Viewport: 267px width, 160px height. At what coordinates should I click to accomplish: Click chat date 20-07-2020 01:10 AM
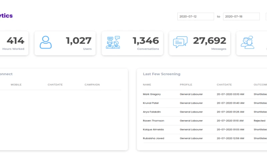(230, 121)
